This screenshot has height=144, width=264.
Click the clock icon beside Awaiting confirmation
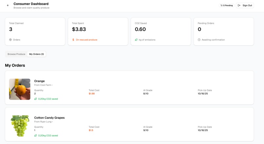tap(199, 40)
